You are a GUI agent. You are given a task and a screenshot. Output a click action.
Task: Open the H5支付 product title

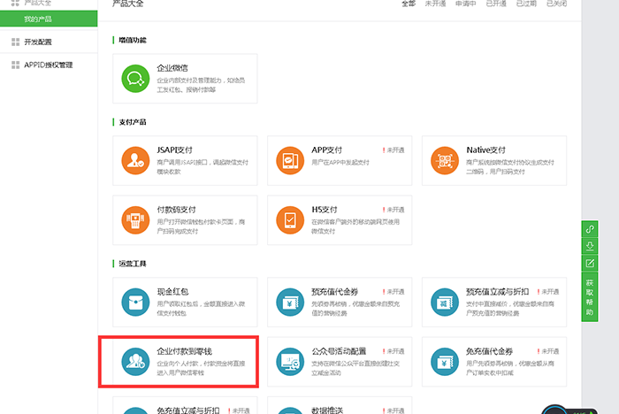[325, 210]
